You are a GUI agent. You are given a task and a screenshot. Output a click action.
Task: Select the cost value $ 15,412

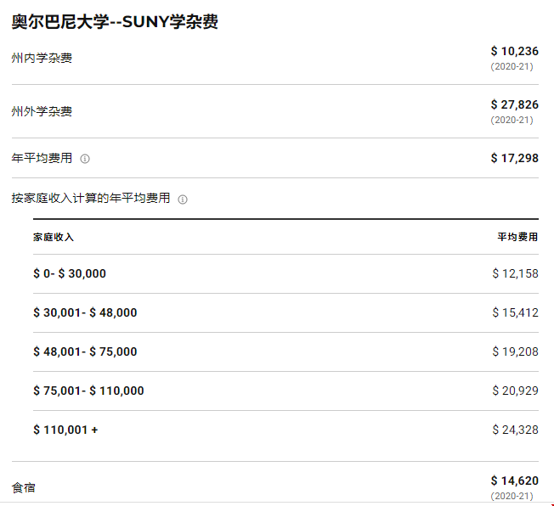click(x=515, y=312)
